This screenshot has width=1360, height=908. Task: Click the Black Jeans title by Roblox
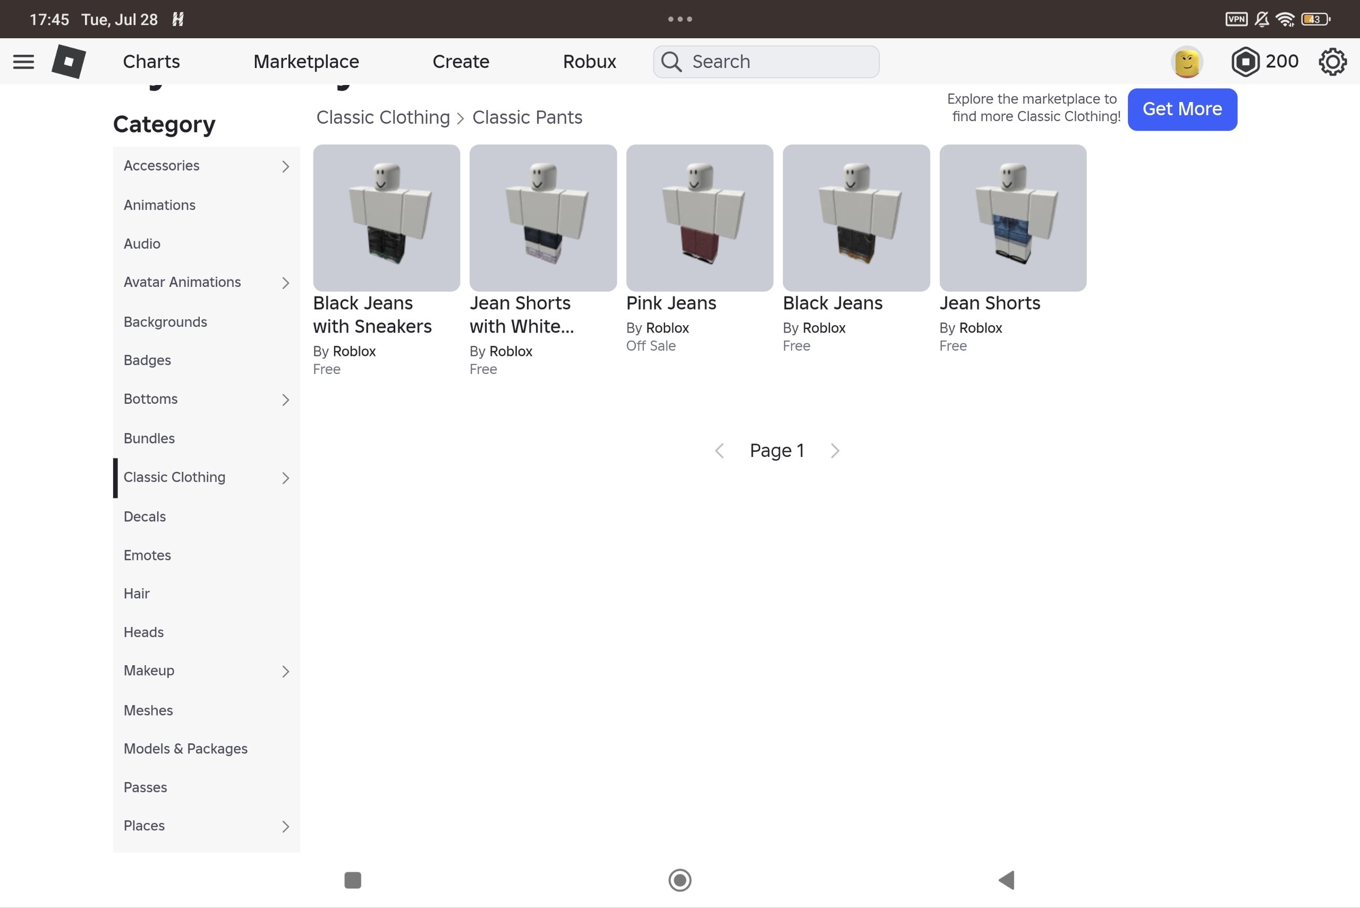click(x=832, y=303)
